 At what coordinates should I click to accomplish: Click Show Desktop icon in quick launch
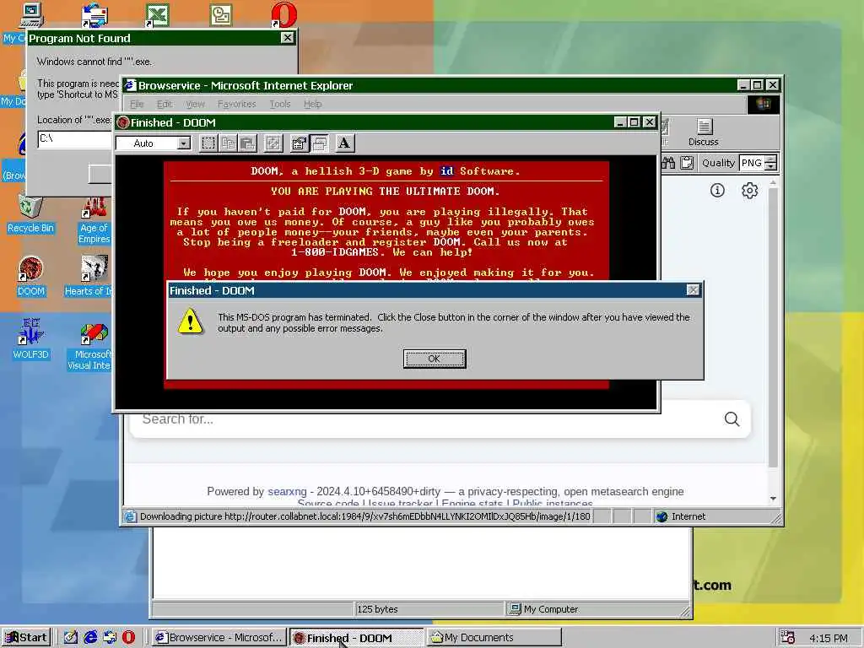pyautogui.click(x=71, y=638)
